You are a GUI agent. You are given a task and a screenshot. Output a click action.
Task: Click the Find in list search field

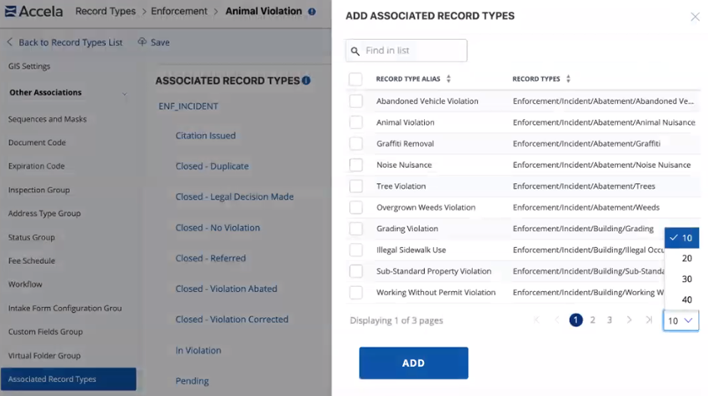(x=413, y=51)
